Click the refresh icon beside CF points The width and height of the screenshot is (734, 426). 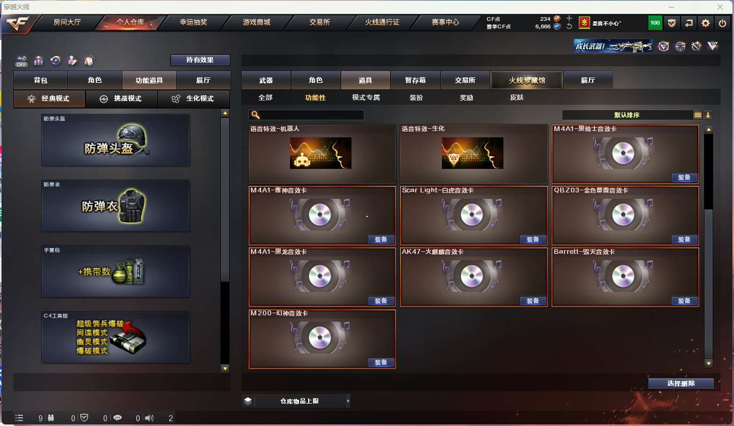pyautogui.click(x=569, y=26)
